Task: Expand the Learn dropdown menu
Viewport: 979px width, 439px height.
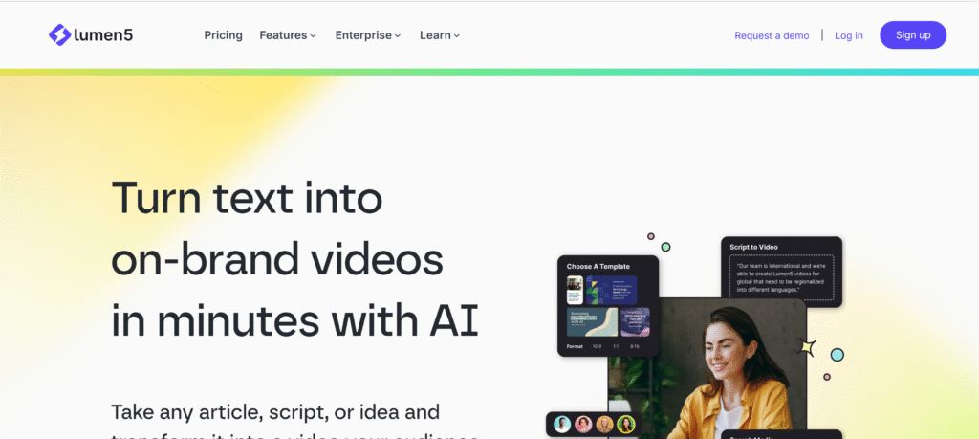Action: (440, 35)
